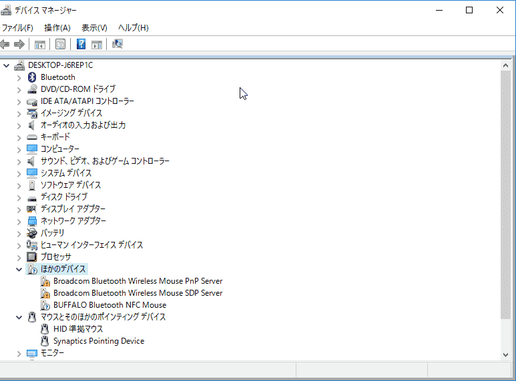This screenshot has width=516, height=381.
Task: Click the ディスプレイ アダプター card icon
Action: coord(32,209)
